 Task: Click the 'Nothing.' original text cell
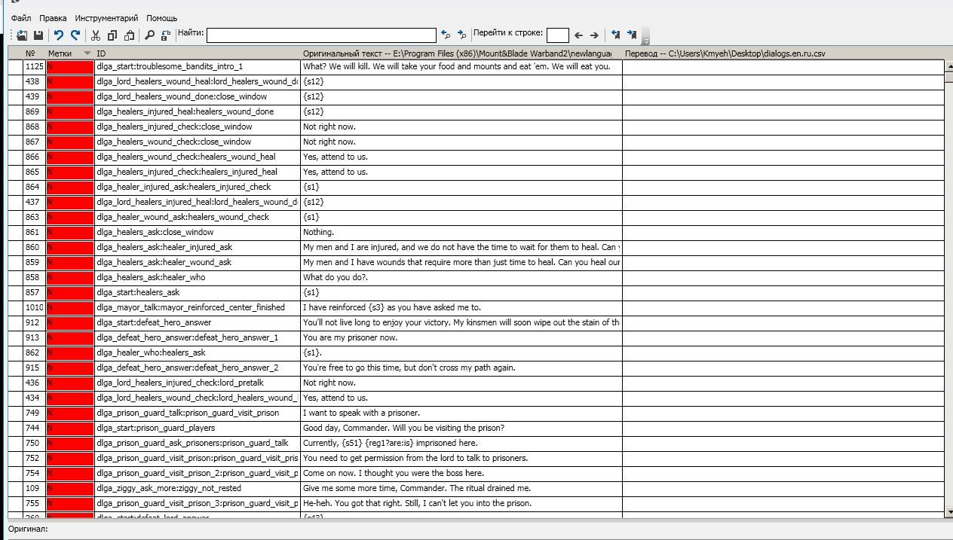click(461, 232)
